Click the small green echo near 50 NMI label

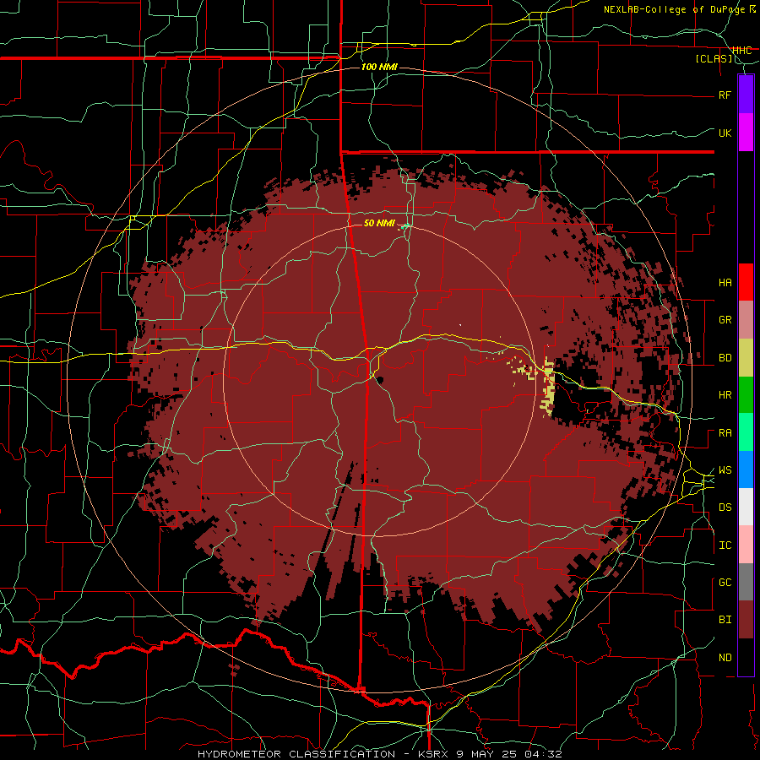pos(404,225)
